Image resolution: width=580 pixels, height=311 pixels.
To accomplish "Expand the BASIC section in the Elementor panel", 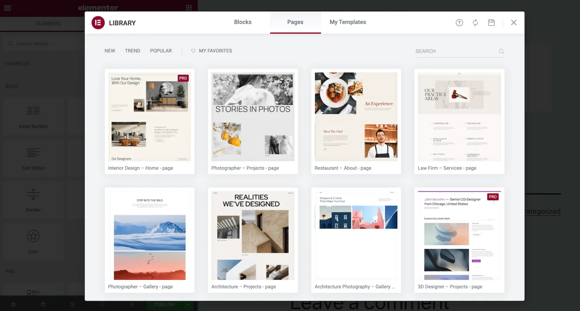I will coord(12,86).
